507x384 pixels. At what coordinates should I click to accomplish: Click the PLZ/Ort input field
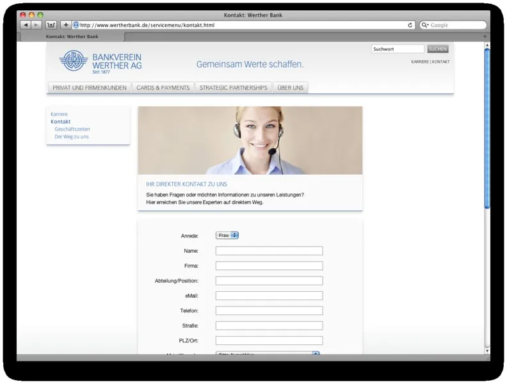coord(269,340)
